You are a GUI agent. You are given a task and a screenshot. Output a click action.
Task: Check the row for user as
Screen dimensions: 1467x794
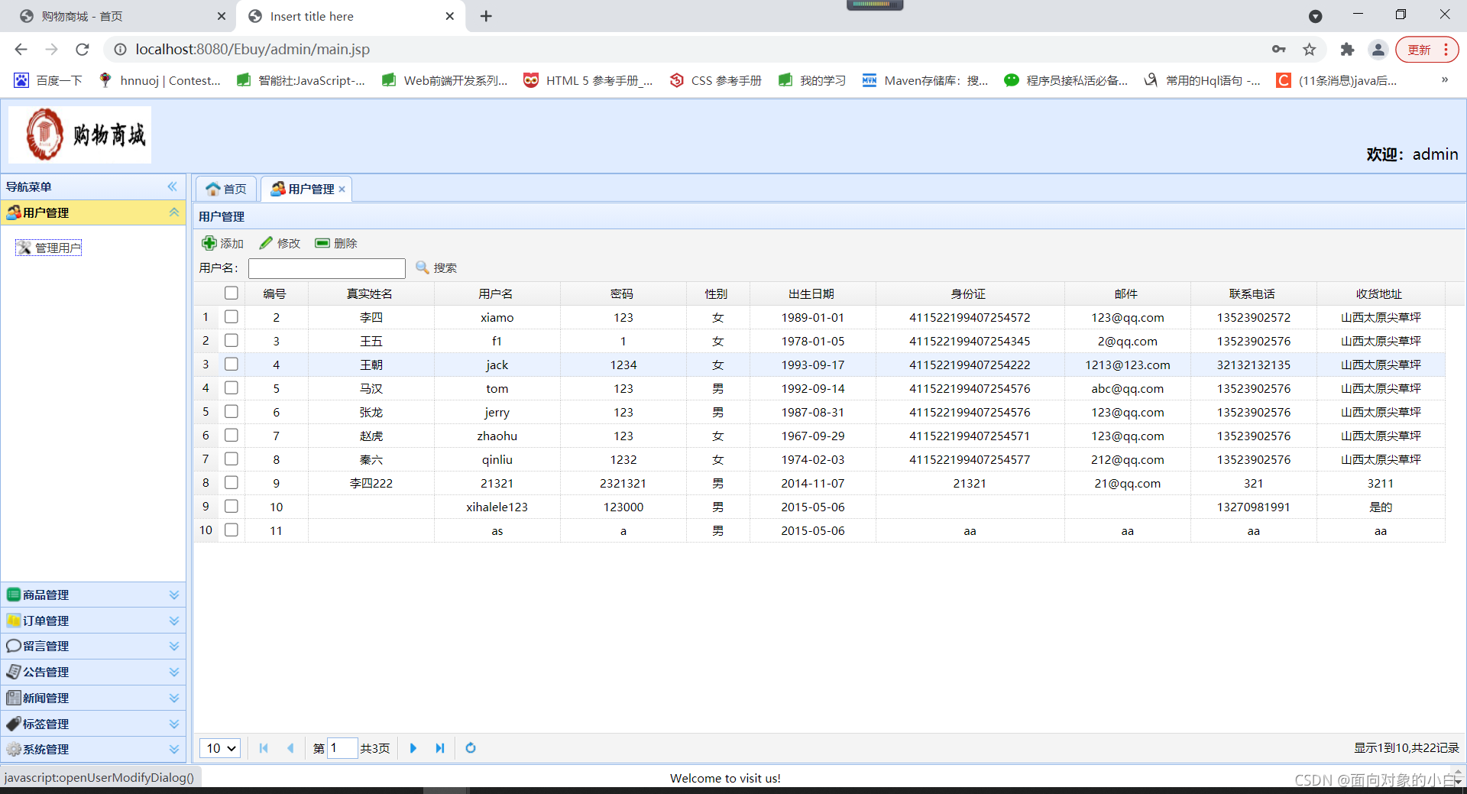pyautogui.click(x=232, y=530)
